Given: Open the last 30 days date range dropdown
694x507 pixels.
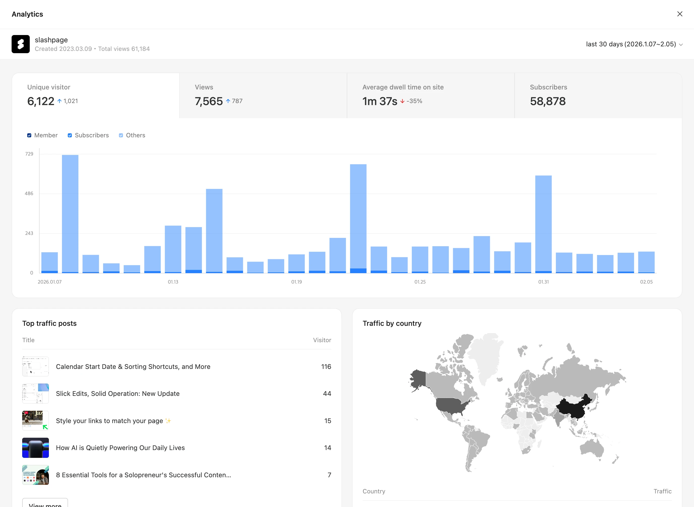Looking at the screenshot, I should tap(634, 44).
